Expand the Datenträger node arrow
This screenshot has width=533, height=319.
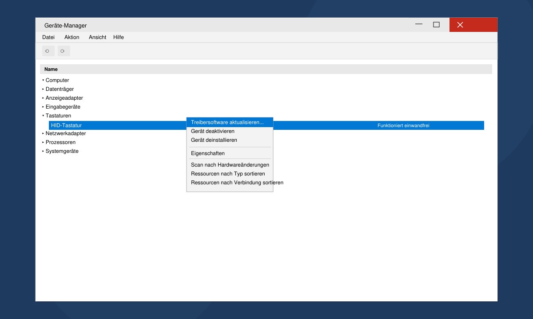[43, 89]
